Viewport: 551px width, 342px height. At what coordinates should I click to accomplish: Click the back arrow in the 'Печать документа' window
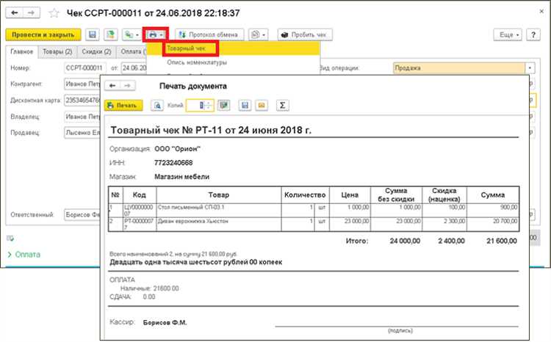pyautogui.click(x=112, y=86)
